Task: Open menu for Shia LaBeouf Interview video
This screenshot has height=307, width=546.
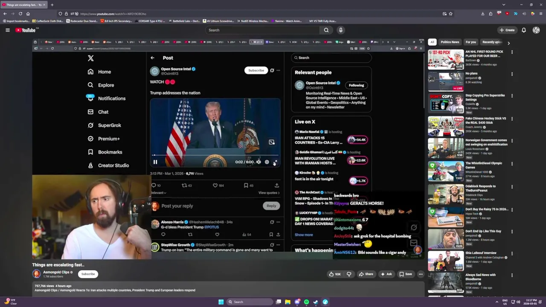Action: coord(512,253)
